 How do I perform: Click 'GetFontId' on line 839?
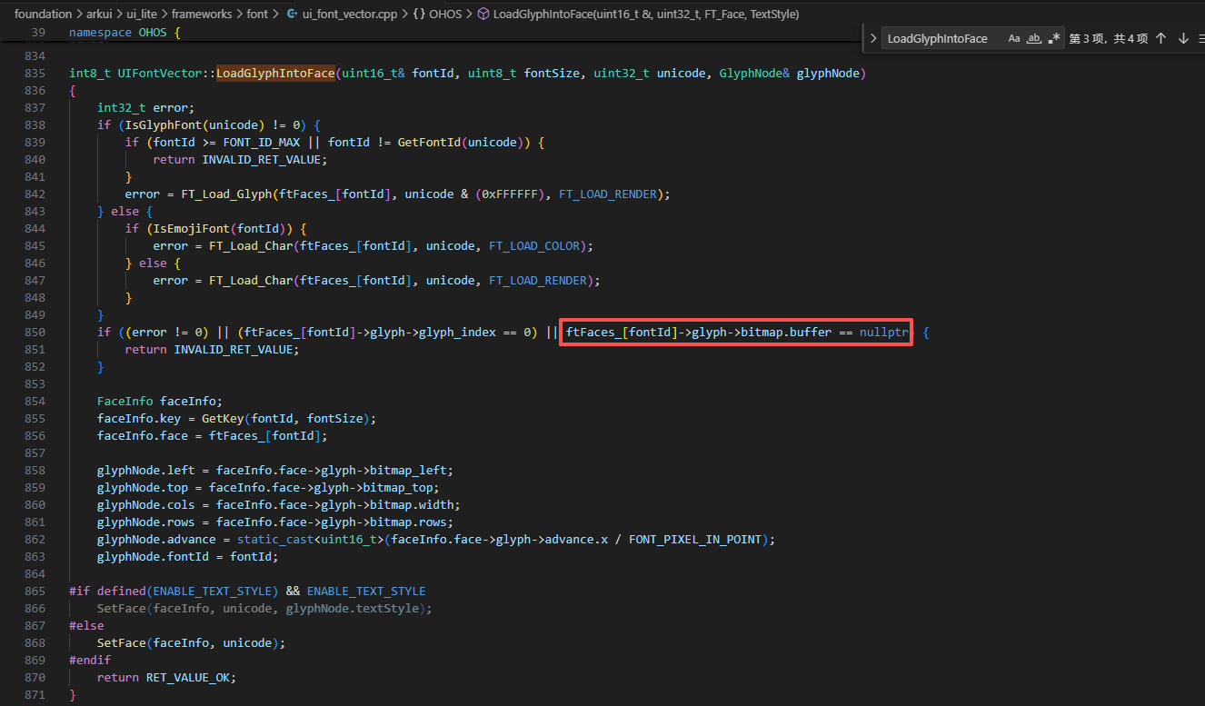[429, 142]
